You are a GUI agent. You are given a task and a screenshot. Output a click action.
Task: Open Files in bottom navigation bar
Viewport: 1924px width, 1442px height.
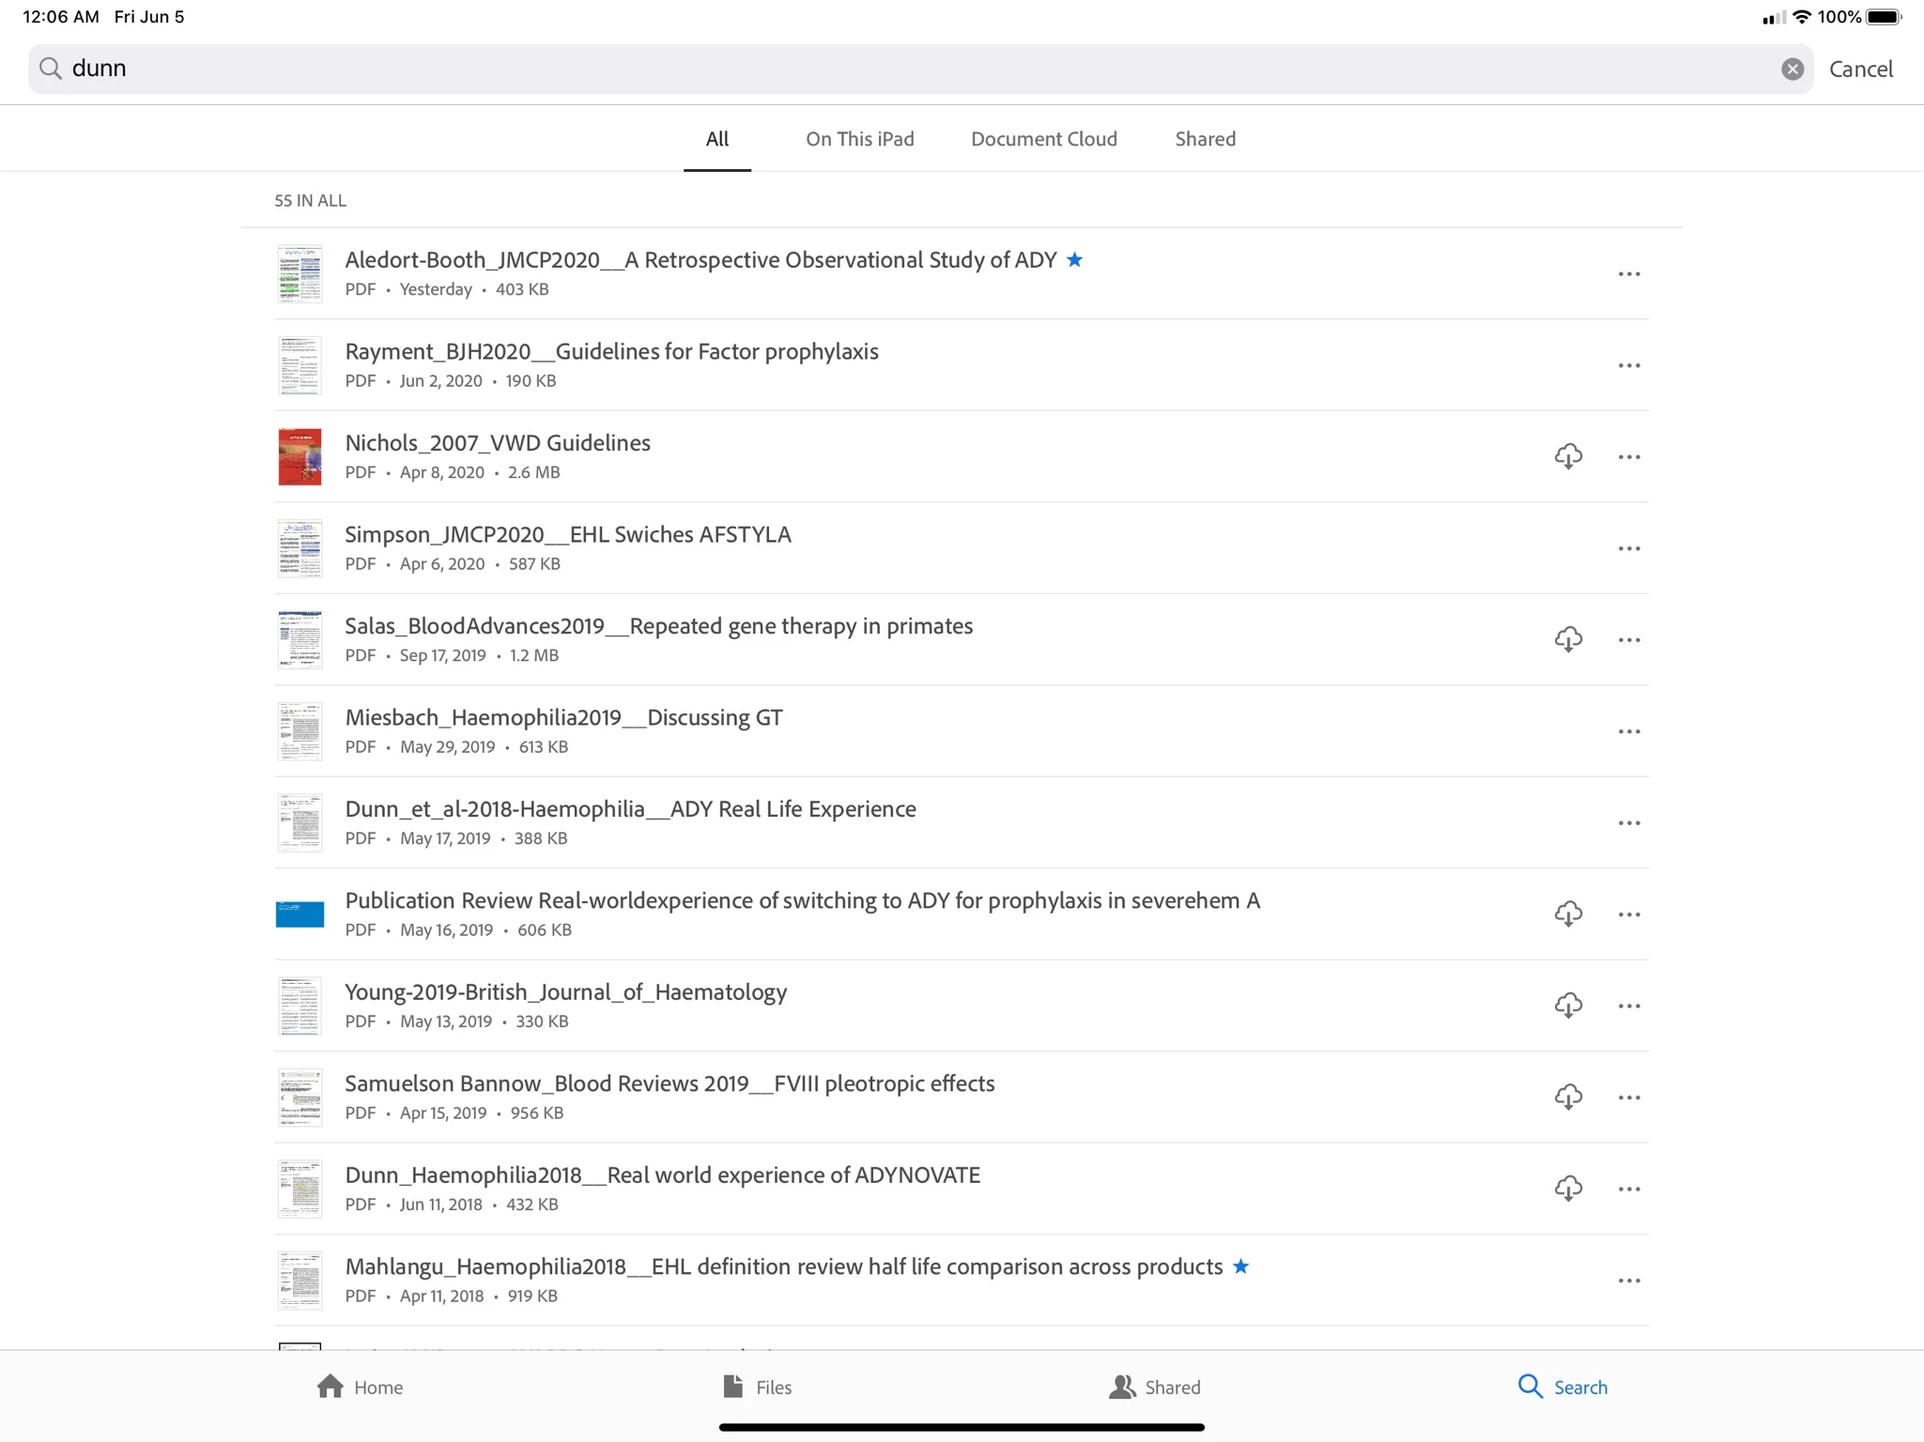click(x=757, y=1387)
